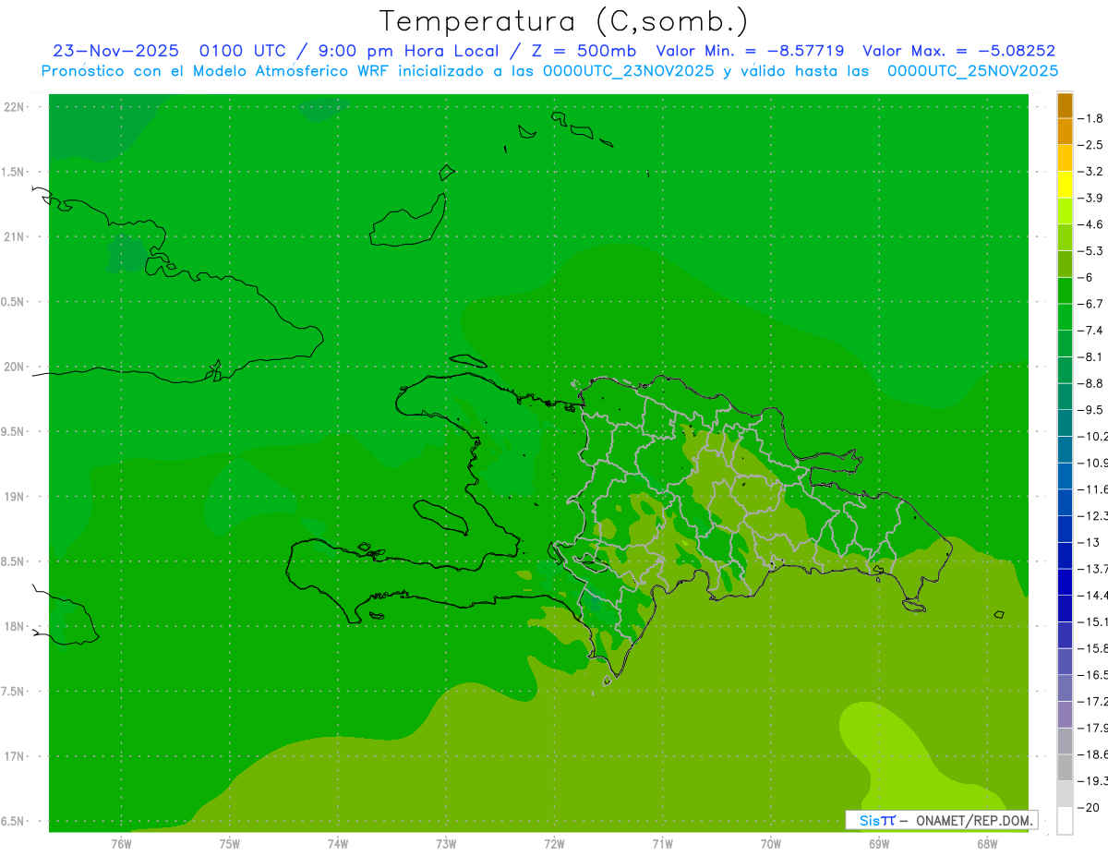This screenshot has height=856, width=1108.
Task: Click the '68W' longitude axis label
Action: [987, 843]
